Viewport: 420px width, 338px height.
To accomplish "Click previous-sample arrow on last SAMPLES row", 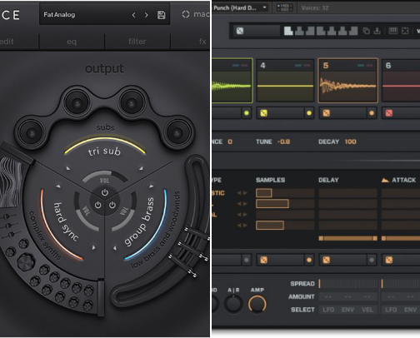I will (x=239, y=226).
